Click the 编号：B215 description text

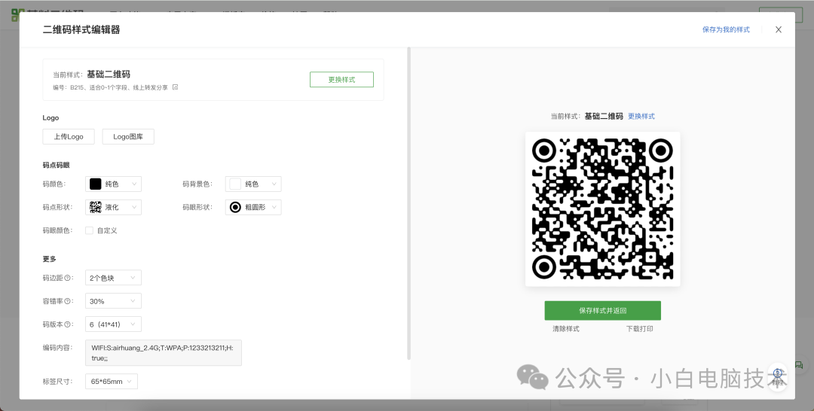[x=110, y=87]
